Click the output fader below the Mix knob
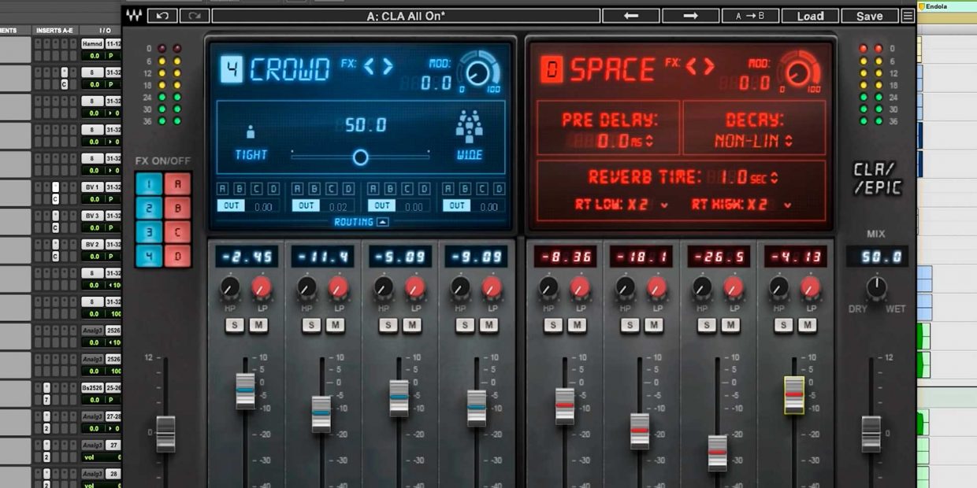977x488 pixels. tap(871, 434)
